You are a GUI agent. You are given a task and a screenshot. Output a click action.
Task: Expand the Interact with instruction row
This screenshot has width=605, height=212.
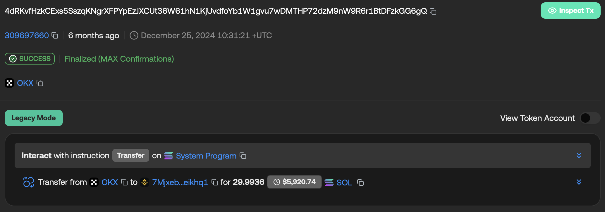579,155
